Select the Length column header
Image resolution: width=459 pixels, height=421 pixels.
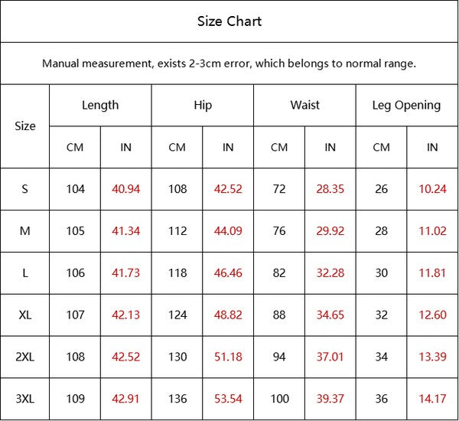click(x=100, y=105)
